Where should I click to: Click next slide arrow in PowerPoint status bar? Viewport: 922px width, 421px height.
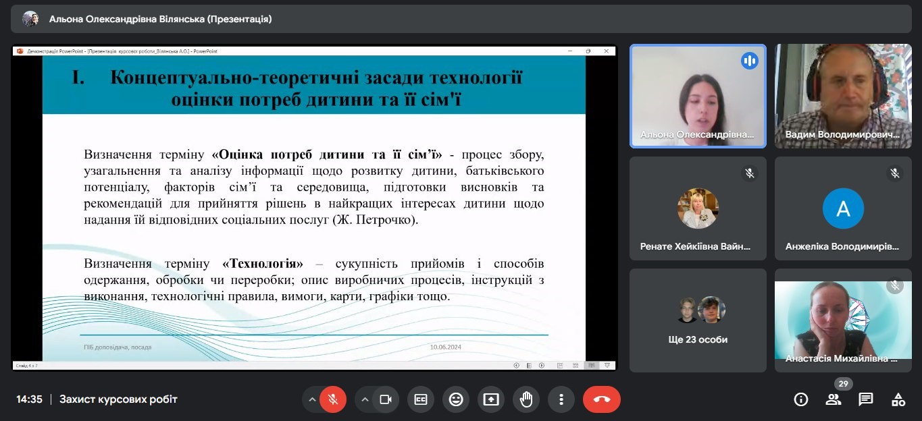click(541, 366)
